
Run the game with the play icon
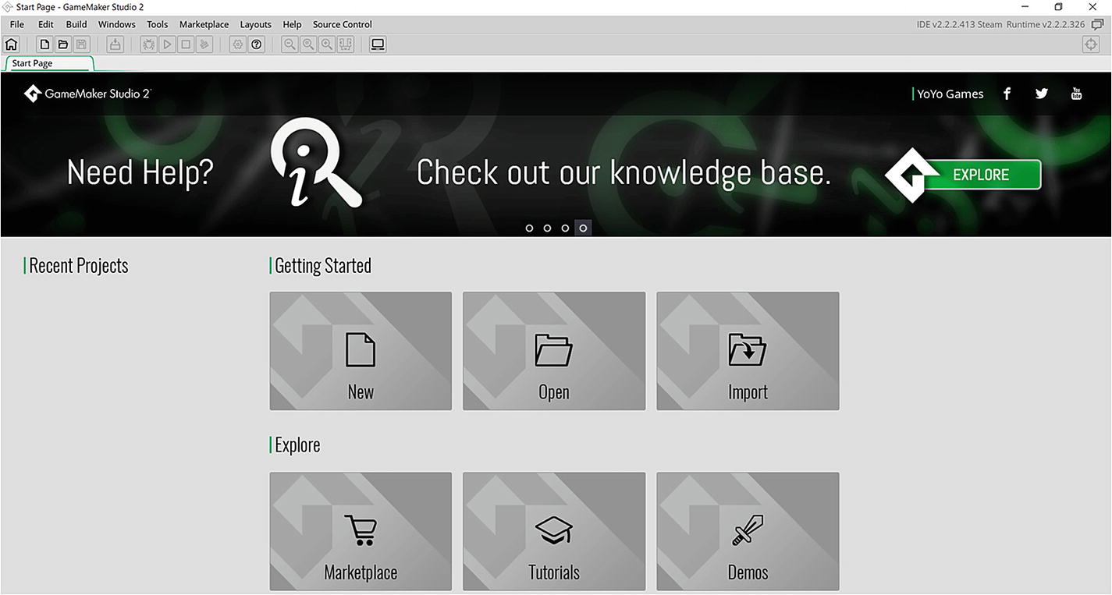tap(167, 44)
